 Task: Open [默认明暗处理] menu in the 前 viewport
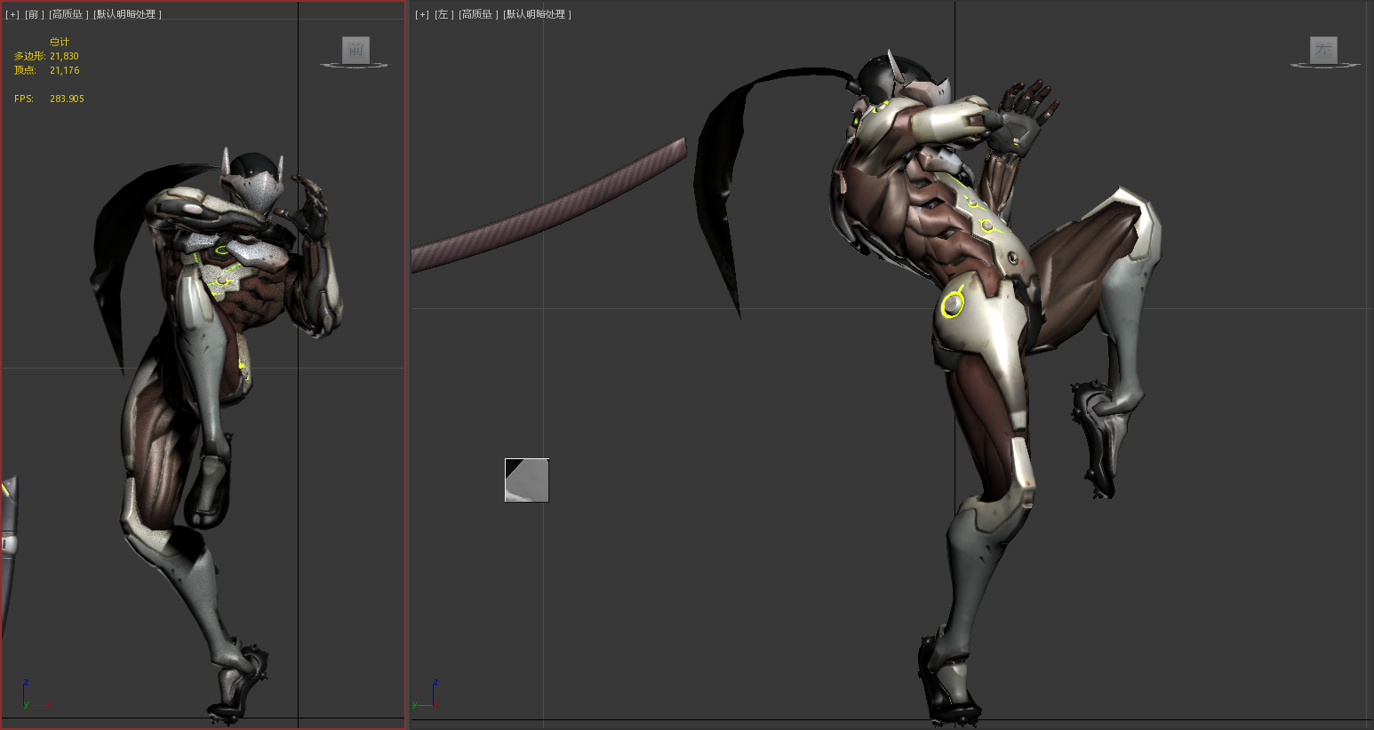tap(127, 14)
